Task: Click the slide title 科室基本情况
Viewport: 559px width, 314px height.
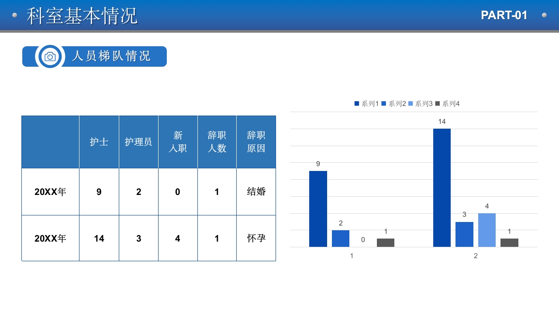Action: pyautogui.click(x=82, y=14)
